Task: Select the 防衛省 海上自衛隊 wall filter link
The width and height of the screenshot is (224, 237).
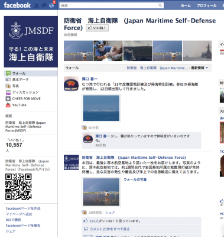Action: [157, 68]
